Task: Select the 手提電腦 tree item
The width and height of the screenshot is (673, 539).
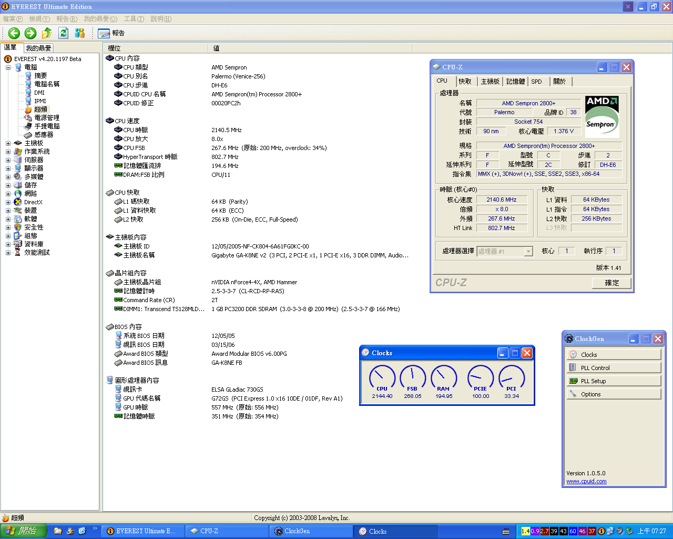Action: [x=47, y=126]
